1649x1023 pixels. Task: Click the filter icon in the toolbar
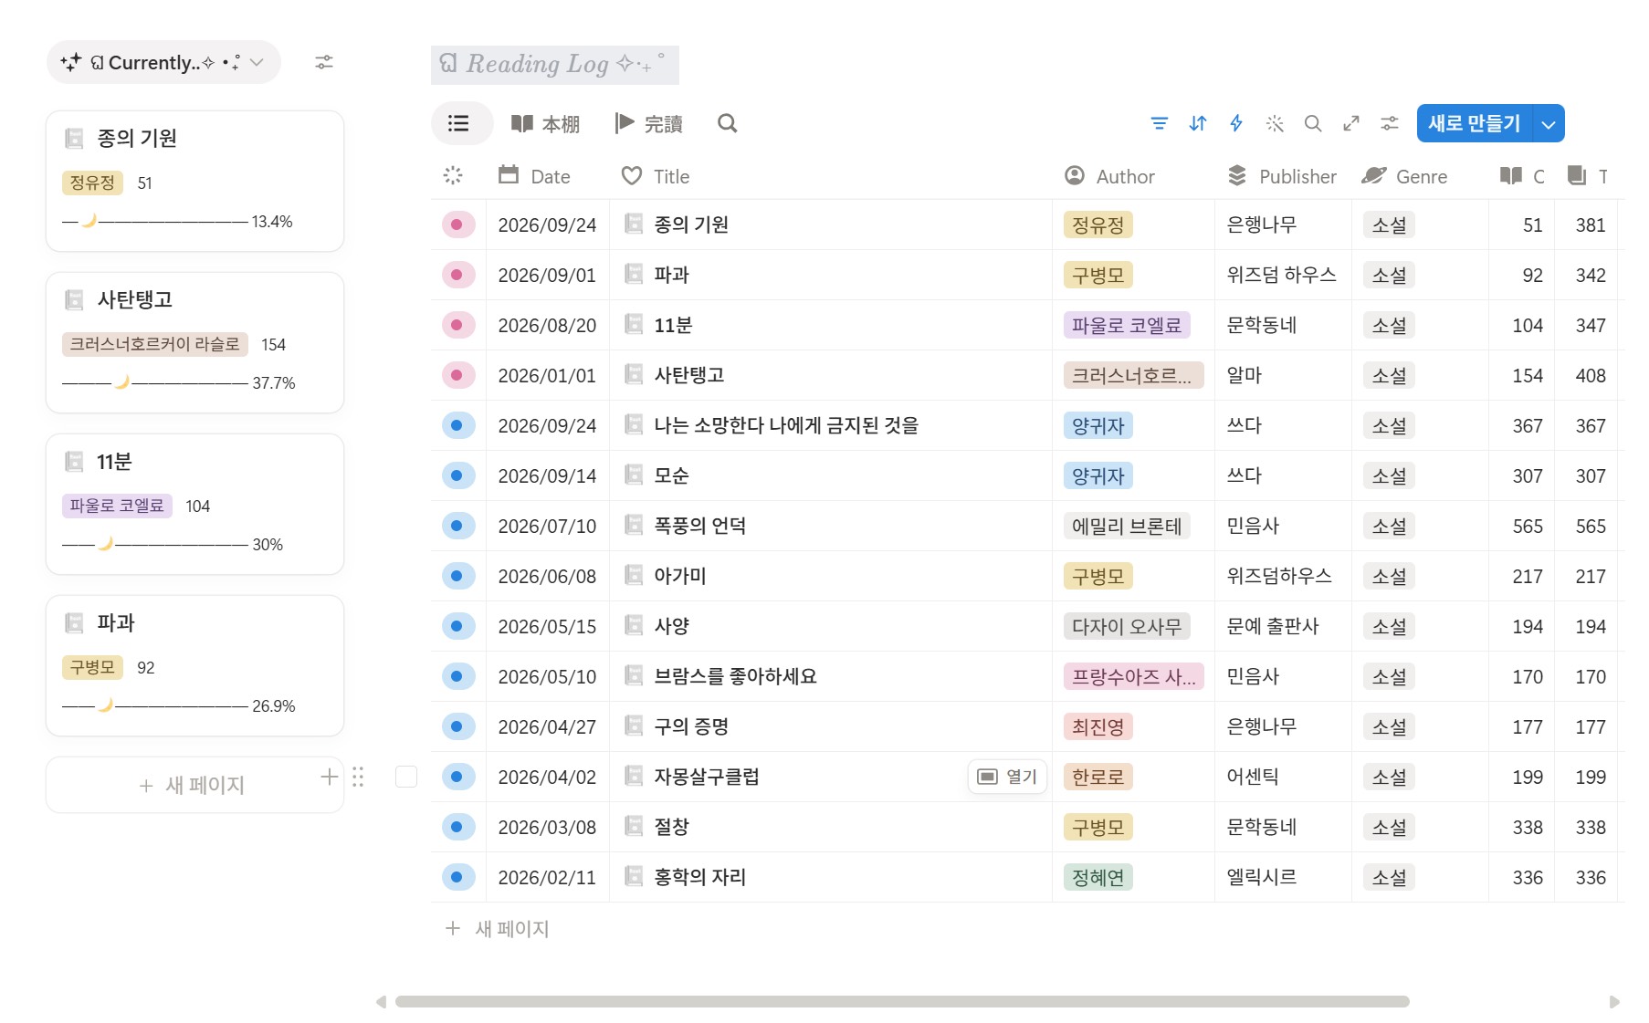pyautogui.click(x=1159, y=123)
